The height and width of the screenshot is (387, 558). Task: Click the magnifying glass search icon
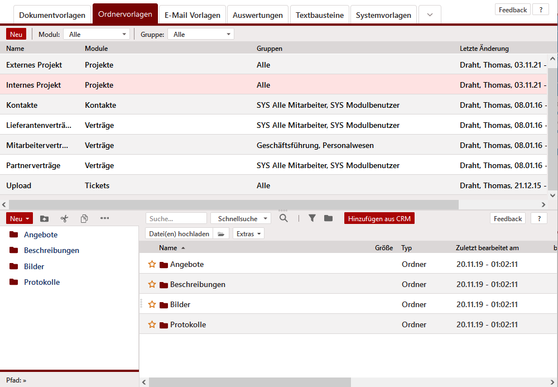coord(283,218)
